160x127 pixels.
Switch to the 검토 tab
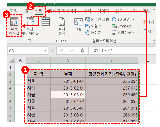pyautogui.click(x=119, y=11)
